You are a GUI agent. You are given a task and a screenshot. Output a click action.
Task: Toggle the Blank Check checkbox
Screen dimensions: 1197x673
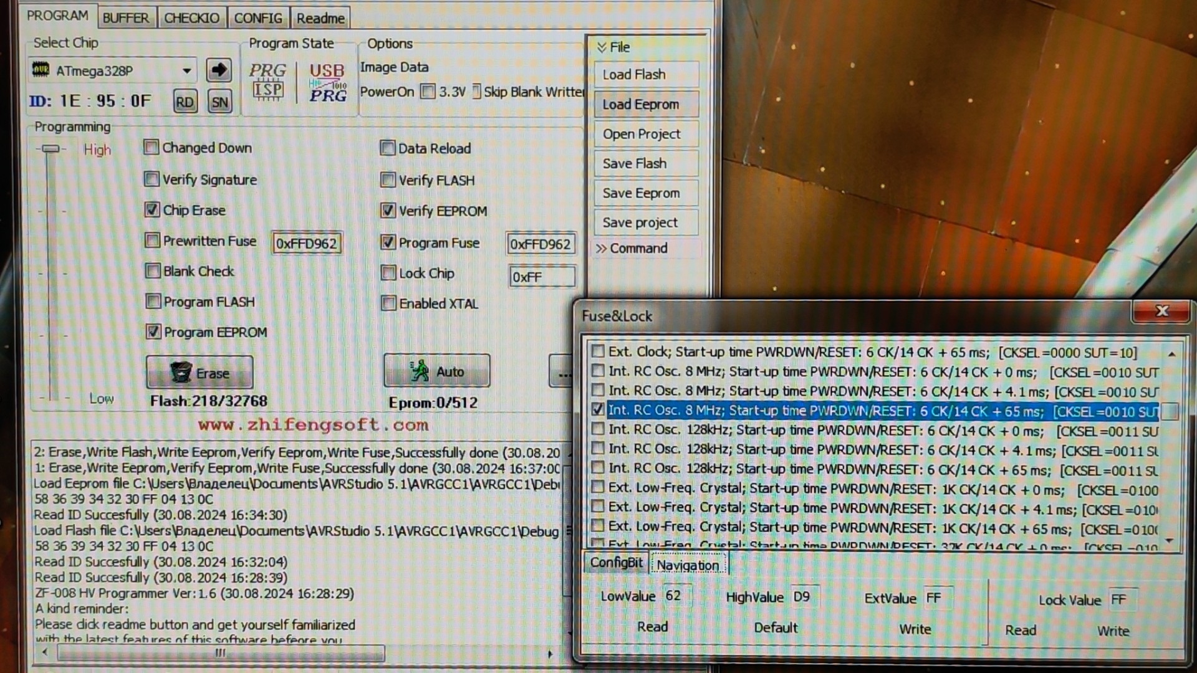point(152,270)
